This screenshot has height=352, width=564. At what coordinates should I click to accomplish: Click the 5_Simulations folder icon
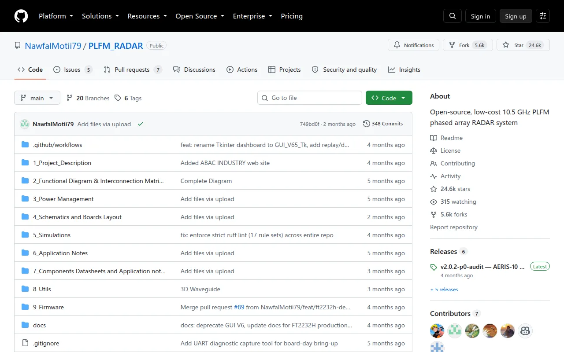pos(25,235)
